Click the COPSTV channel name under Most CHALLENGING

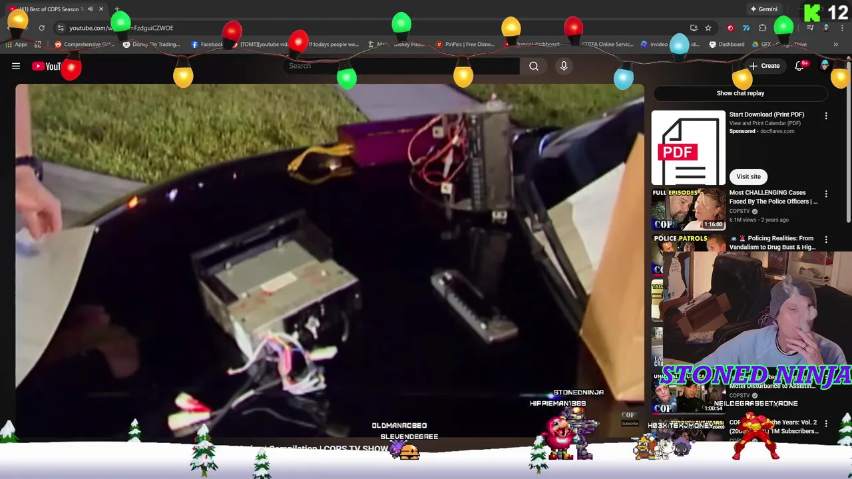740,211
